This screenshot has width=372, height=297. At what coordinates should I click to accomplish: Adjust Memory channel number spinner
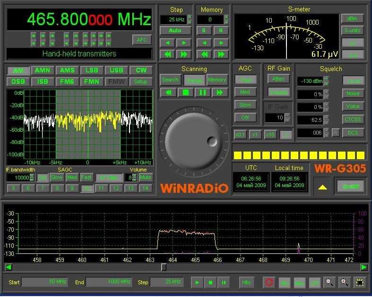[226, 19]
